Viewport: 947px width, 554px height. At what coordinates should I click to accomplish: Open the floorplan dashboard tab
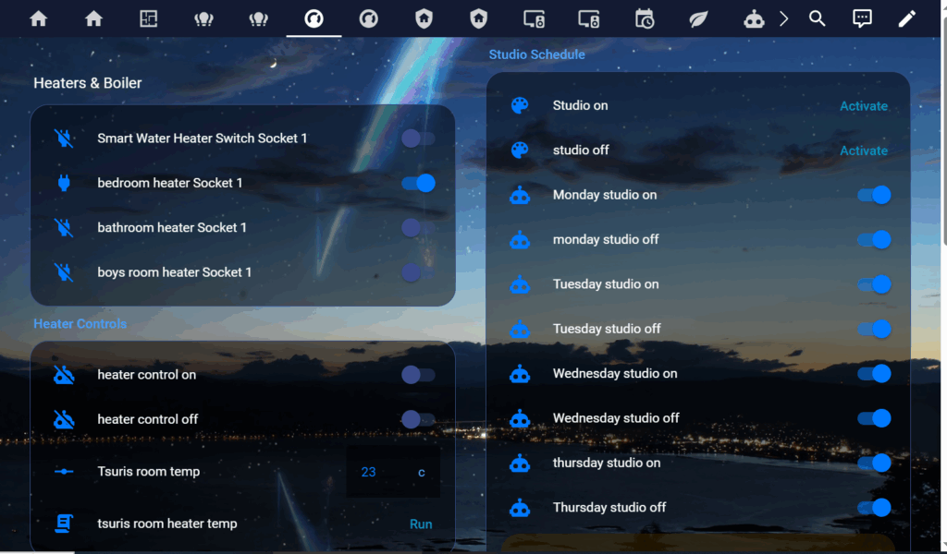[x=149, y=18]
